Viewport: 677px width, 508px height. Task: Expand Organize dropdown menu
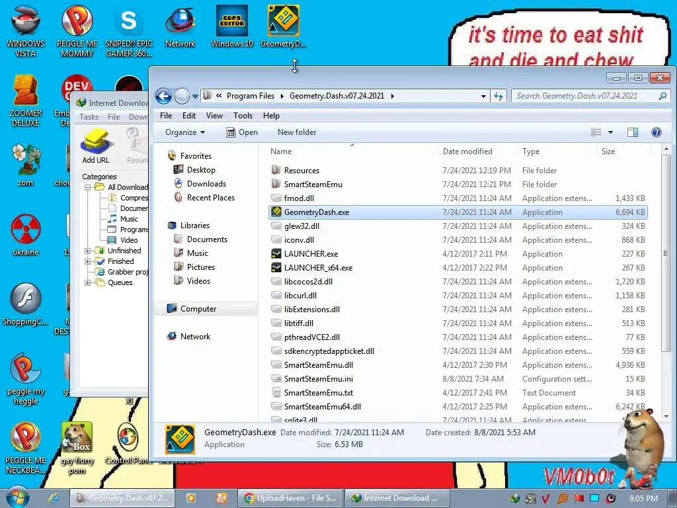185,132
